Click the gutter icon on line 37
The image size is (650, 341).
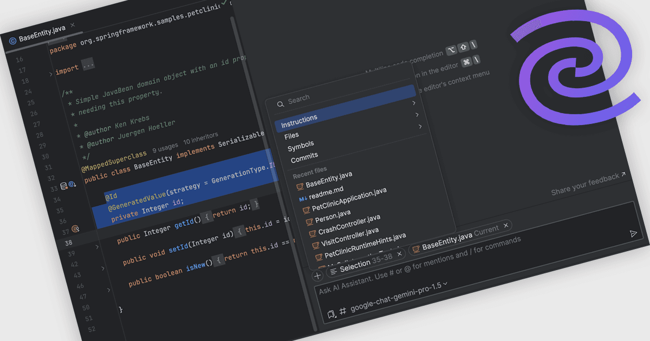75,229
